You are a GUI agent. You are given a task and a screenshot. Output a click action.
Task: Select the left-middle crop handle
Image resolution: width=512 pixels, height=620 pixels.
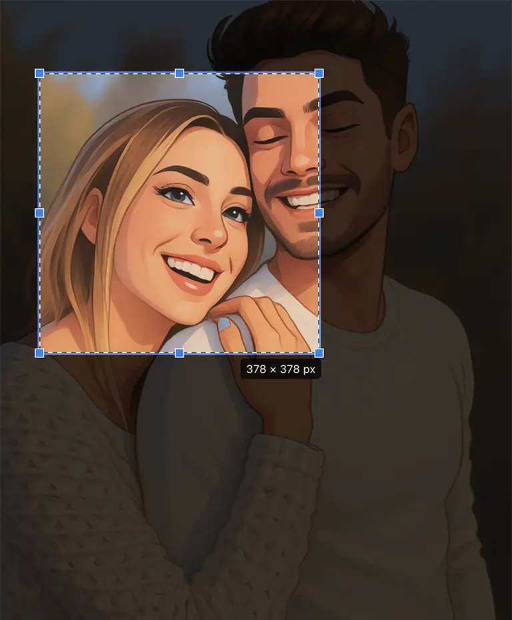39,213
